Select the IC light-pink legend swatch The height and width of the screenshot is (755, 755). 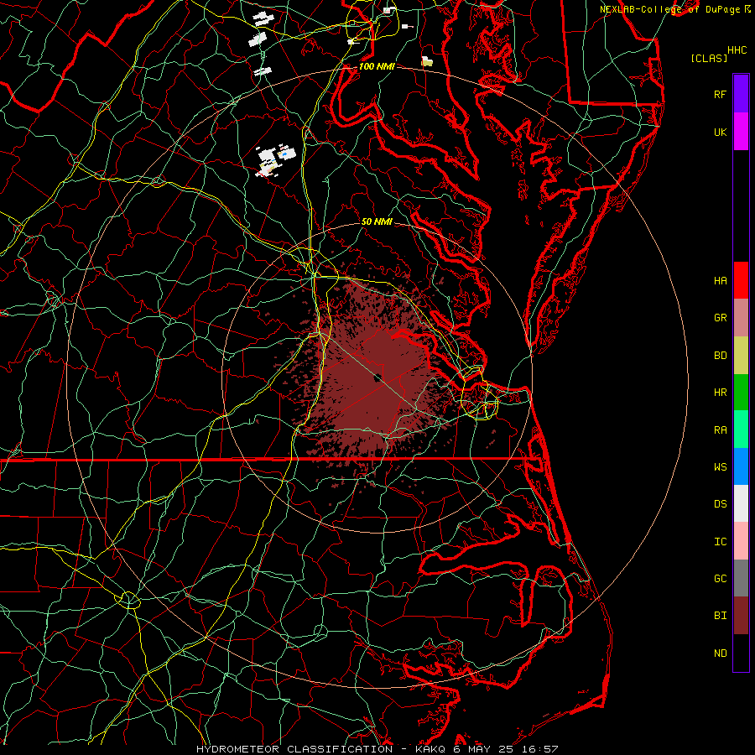741,541
